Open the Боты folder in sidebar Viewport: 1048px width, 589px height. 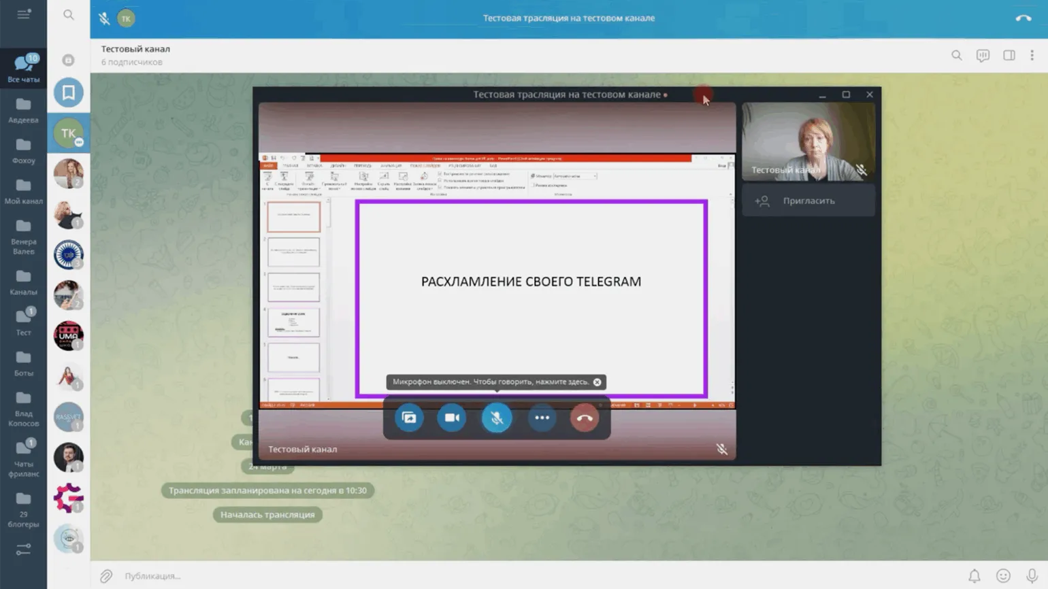click(x=24, y=364)
